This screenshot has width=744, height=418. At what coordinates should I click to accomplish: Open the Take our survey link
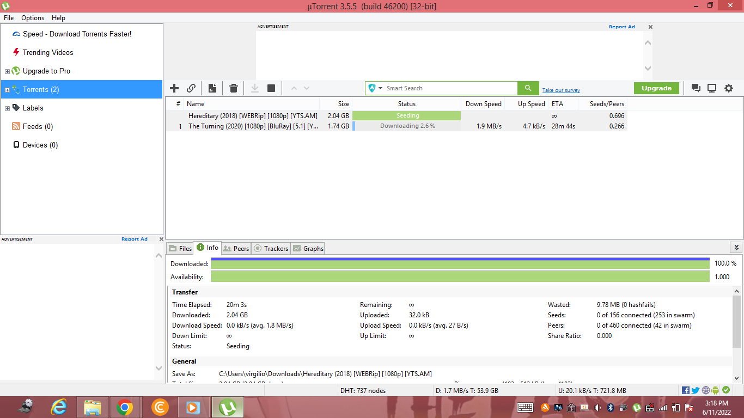click(561, 90)
